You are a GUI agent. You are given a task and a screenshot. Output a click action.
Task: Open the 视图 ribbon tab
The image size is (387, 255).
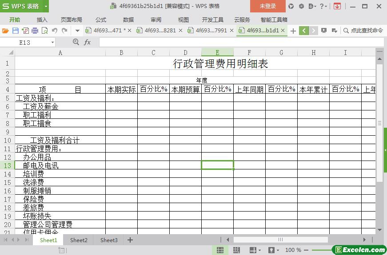point(184,20)
